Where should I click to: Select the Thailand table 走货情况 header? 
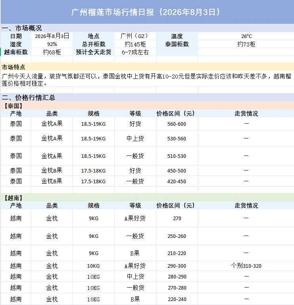point(246,113)
